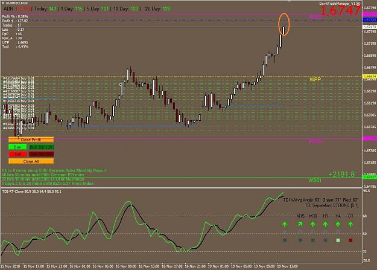Click the 5 Day ADR value 121
This screenshot has height=270, width=377.
pos(105,9)
